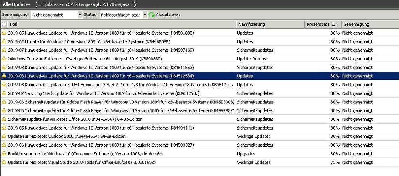This screenshot has width=399, height=176.
Task: Sort by the Genehmigung column header
Action: tap(367, 24)
